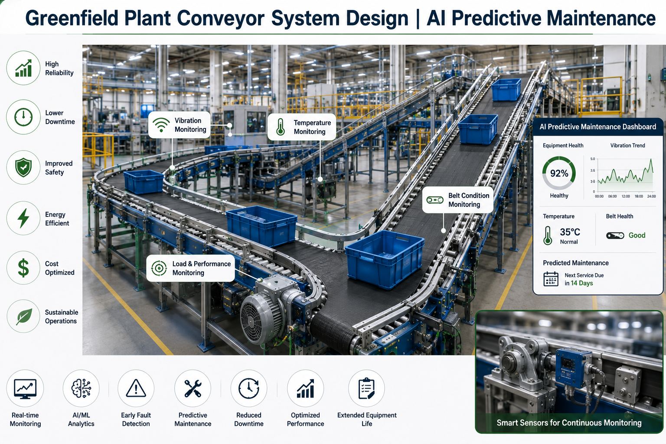Click the 'Optimized Performance' caption
The width and height of the screenshot is (666, 444).
(x=305, y=419)
